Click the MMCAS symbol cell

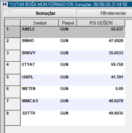(39, 104)
